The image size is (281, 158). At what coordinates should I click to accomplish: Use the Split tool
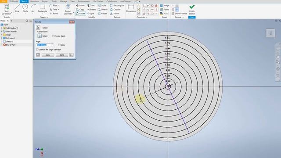click(91, 14)
